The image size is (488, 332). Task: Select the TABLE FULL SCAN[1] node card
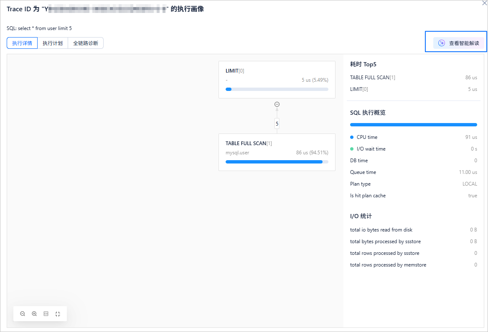pyautogui.click(x=277, y=152)
